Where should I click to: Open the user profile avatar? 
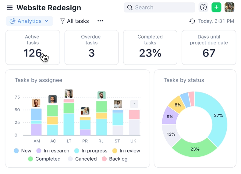coord(229,7)
